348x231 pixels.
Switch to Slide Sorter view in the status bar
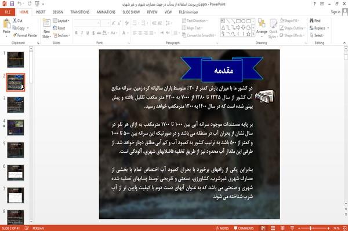click(273, 228)
